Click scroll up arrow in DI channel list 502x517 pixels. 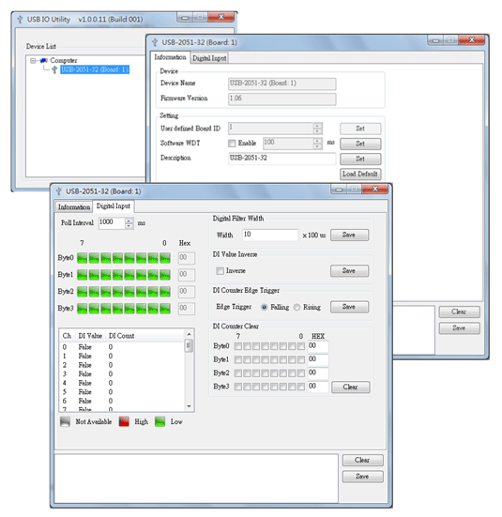189,335
